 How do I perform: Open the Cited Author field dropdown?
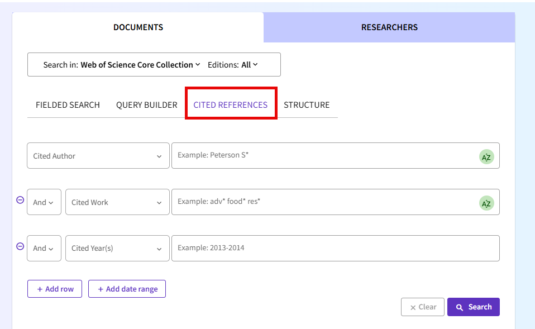tap(98, 156)
